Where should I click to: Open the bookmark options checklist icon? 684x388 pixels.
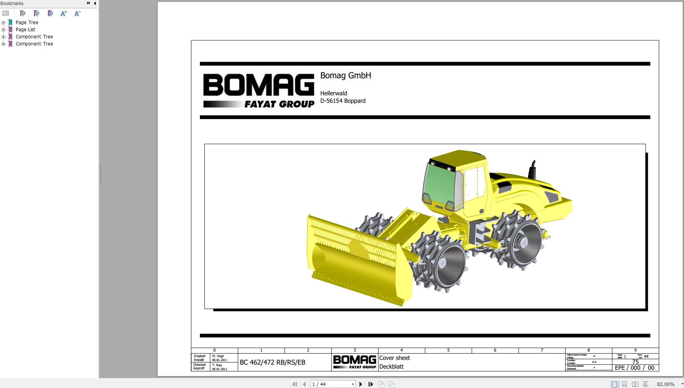coord(6,13)
